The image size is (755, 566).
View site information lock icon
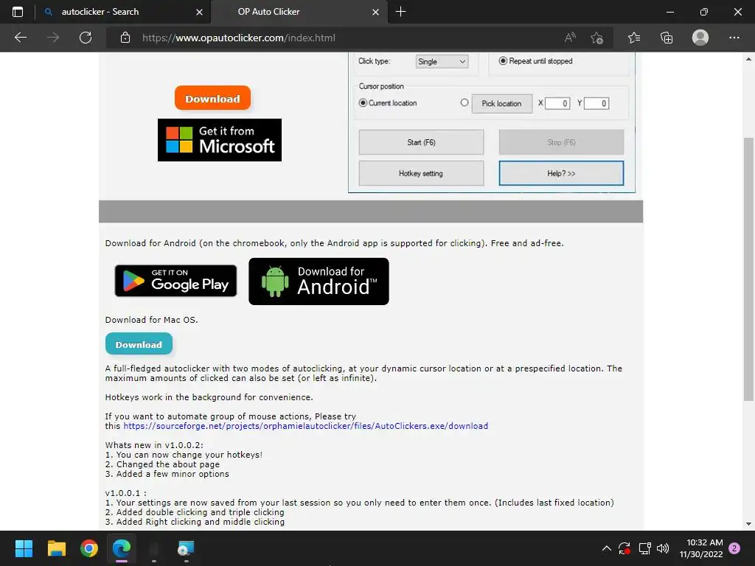coord(125,38)
